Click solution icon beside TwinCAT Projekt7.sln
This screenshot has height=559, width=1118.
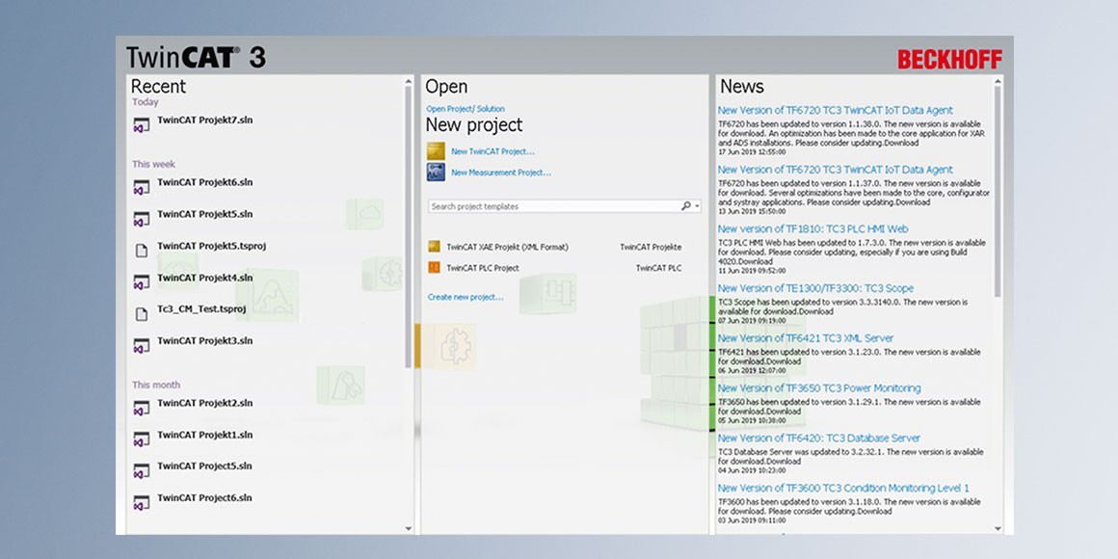141,123
